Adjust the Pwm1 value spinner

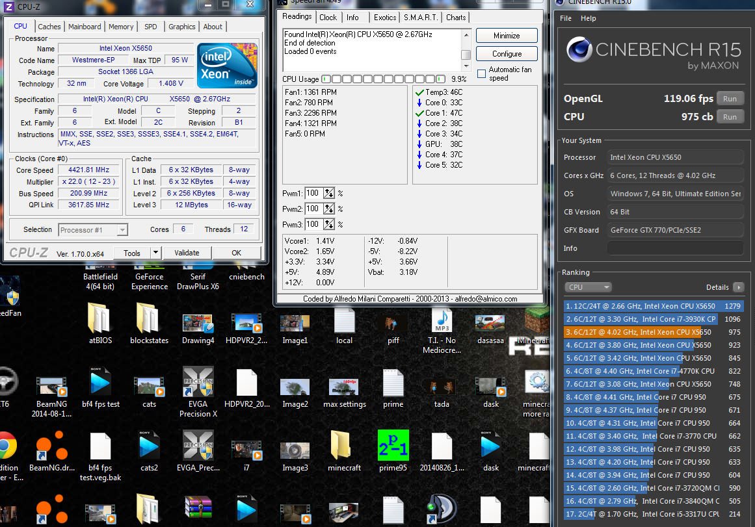click(x=329, y=194)
